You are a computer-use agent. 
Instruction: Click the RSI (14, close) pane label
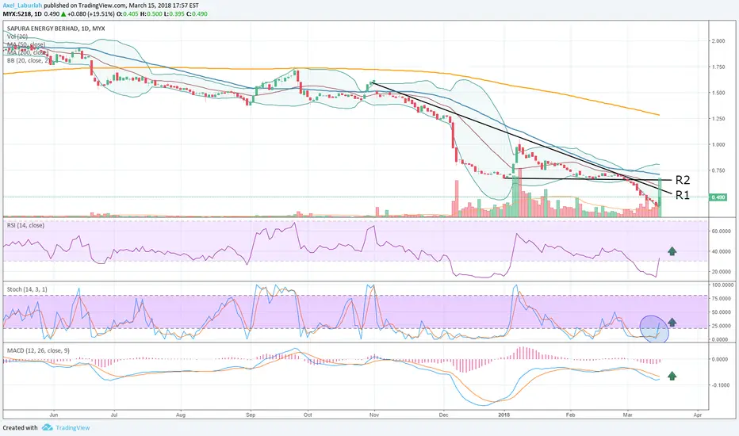coord(25,225)
